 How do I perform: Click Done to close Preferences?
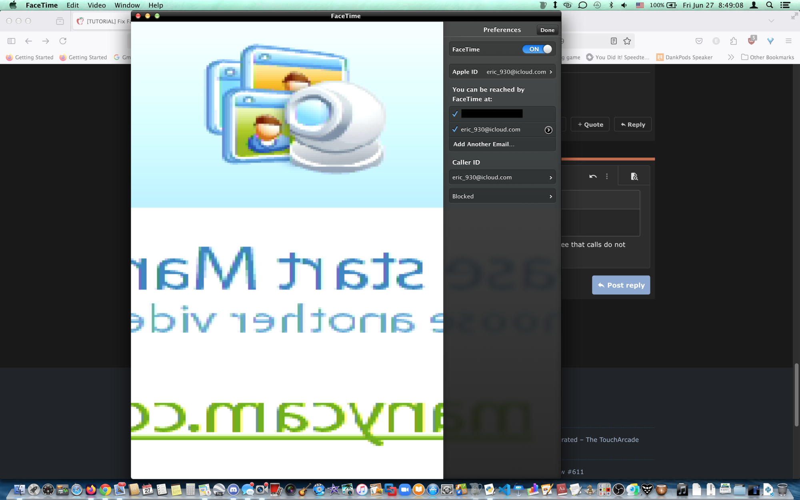[547, 30]
